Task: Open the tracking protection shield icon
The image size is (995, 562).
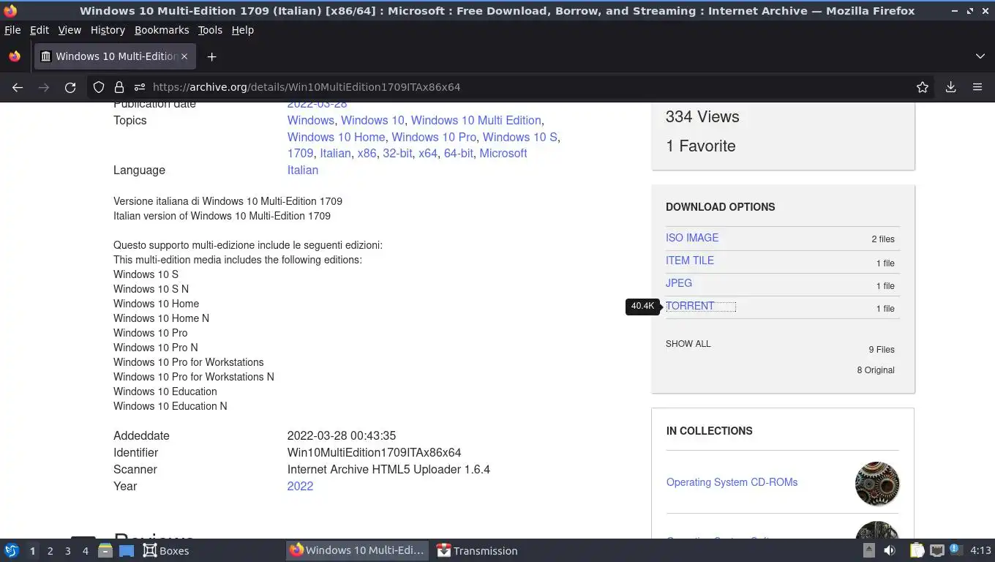Action: (x=99, y=87)
